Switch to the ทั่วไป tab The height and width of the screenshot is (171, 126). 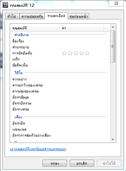12,16
